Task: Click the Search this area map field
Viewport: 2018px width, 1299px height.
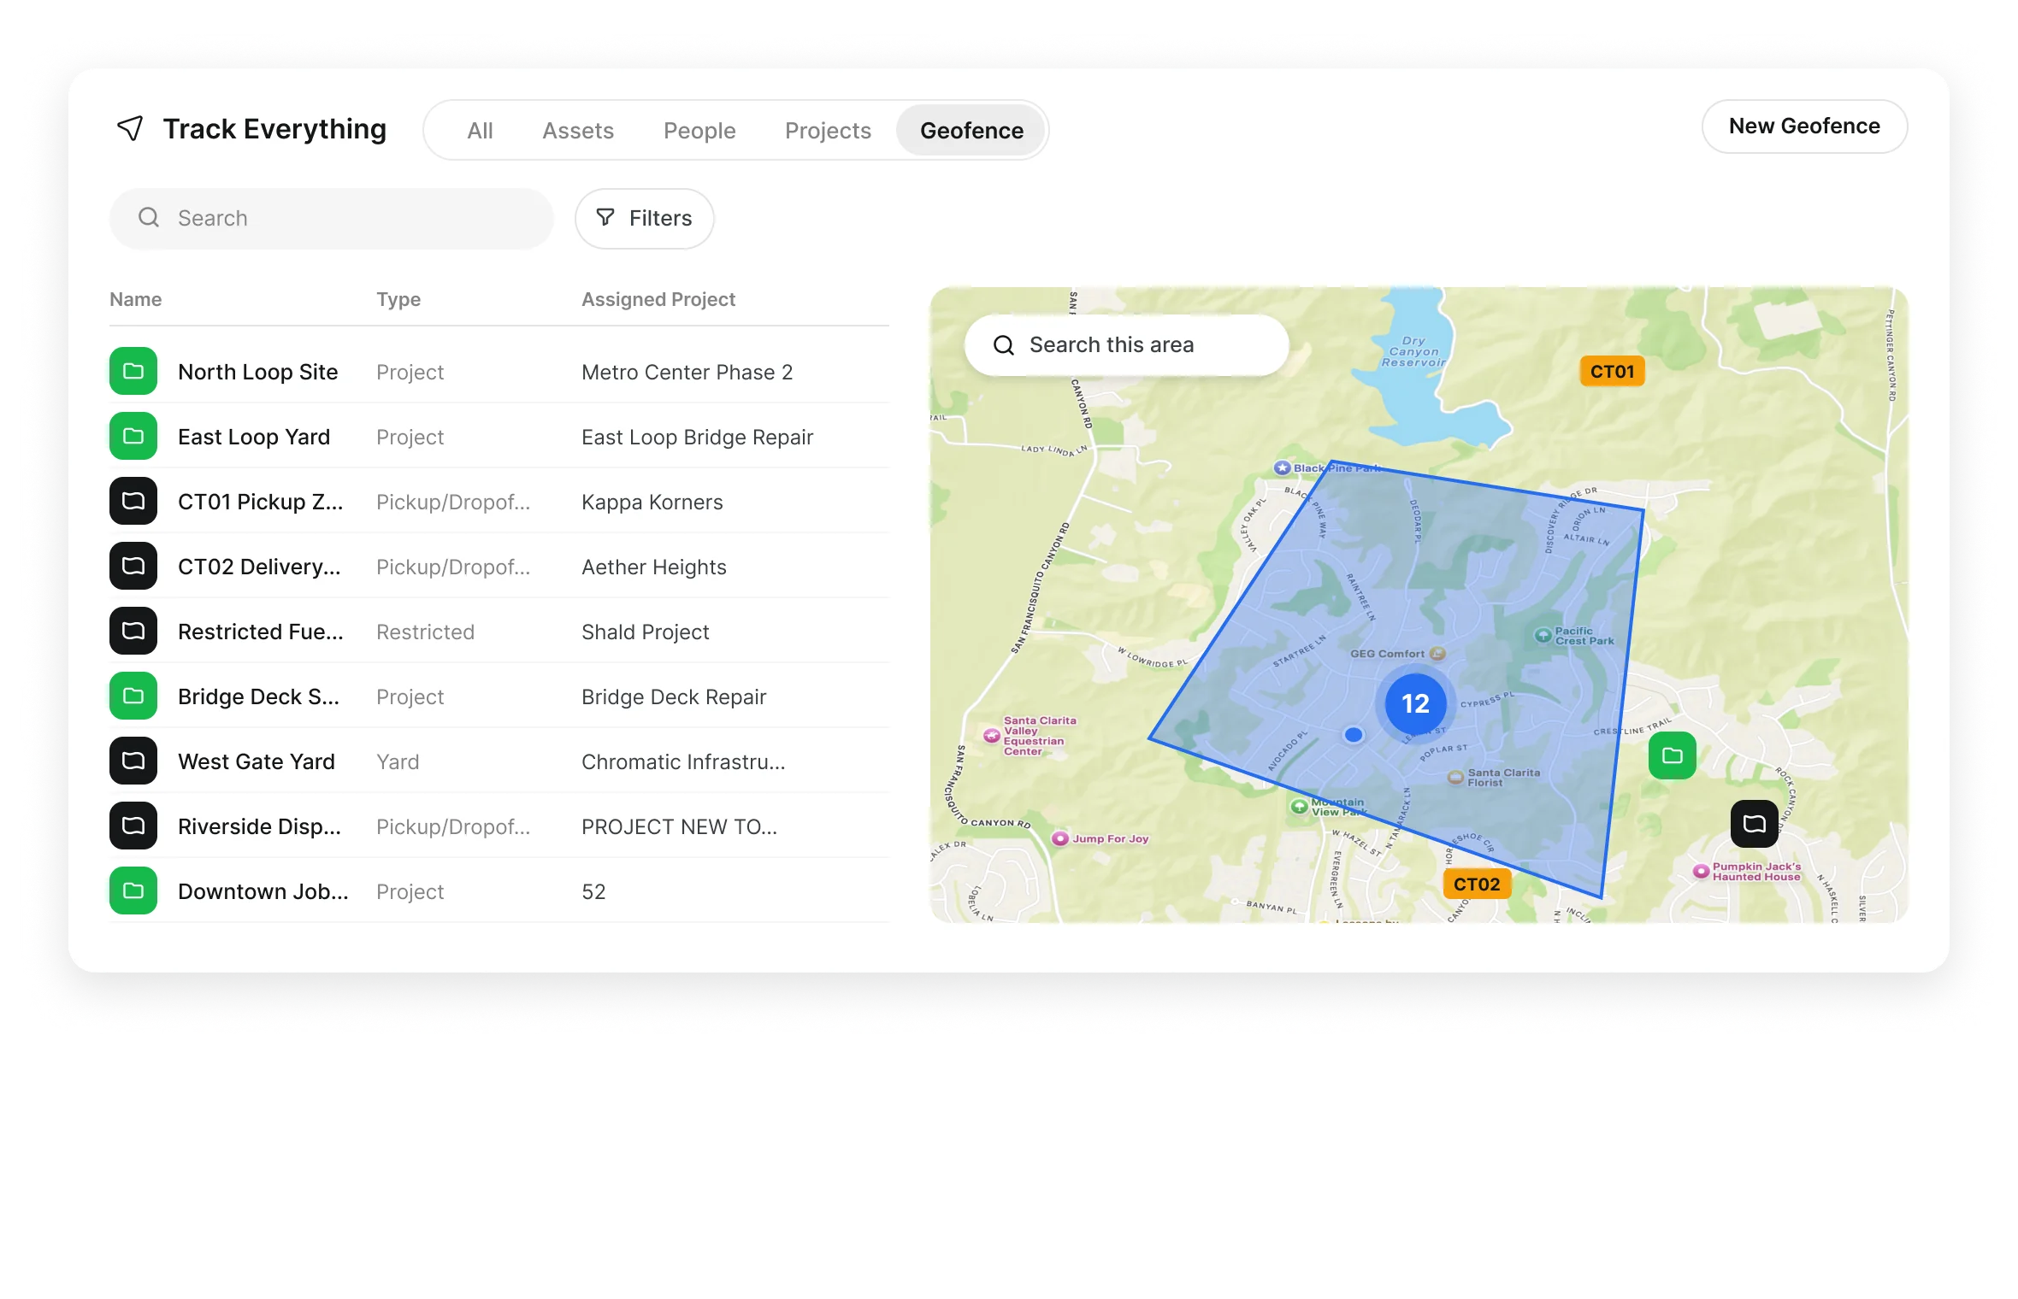Action: [1127, 345]
